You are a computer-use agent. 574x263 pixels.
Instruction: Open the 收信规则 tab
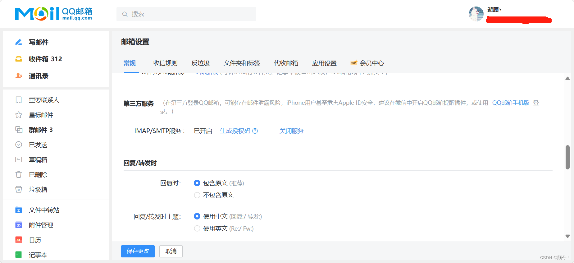click(165, 63)
